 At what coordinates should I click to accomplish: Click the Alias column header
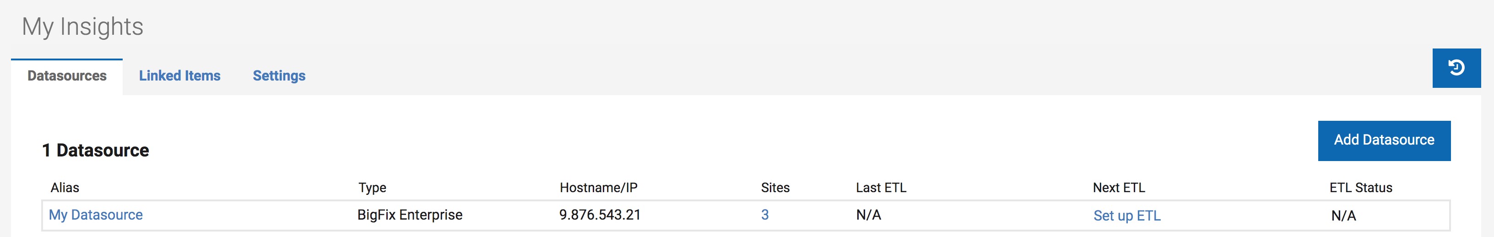click(65, 188)
